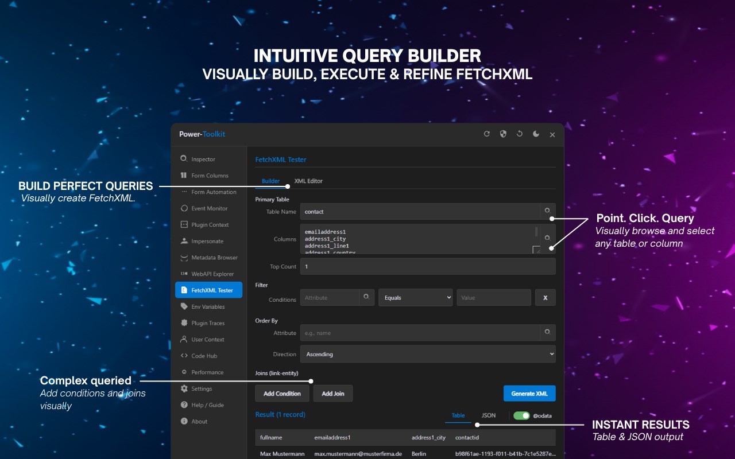Toggle the @odata switch
735x459 pixels.
click(x=521, y=415)
